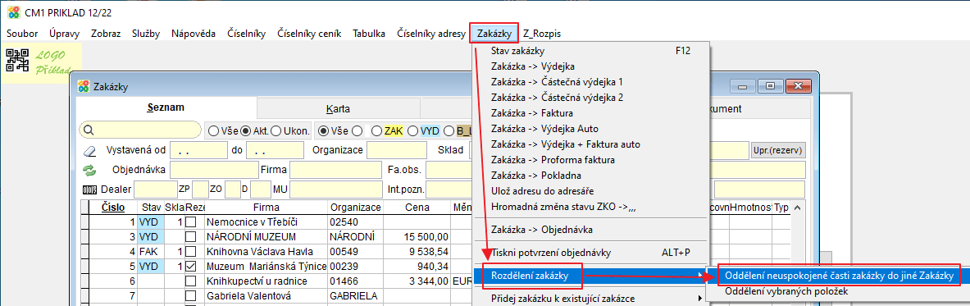Click the search input field
Viewport: 970px width, 306px height.
140,130
